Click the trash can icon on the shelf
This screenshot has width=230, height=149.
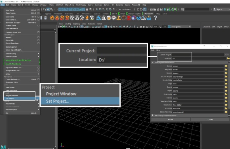[x=45, y=18]
